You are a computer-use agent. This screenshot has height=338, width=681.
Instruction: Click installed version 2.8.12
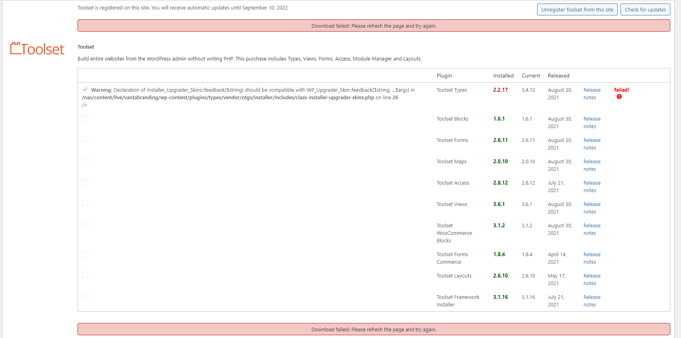tap(500, 183)
